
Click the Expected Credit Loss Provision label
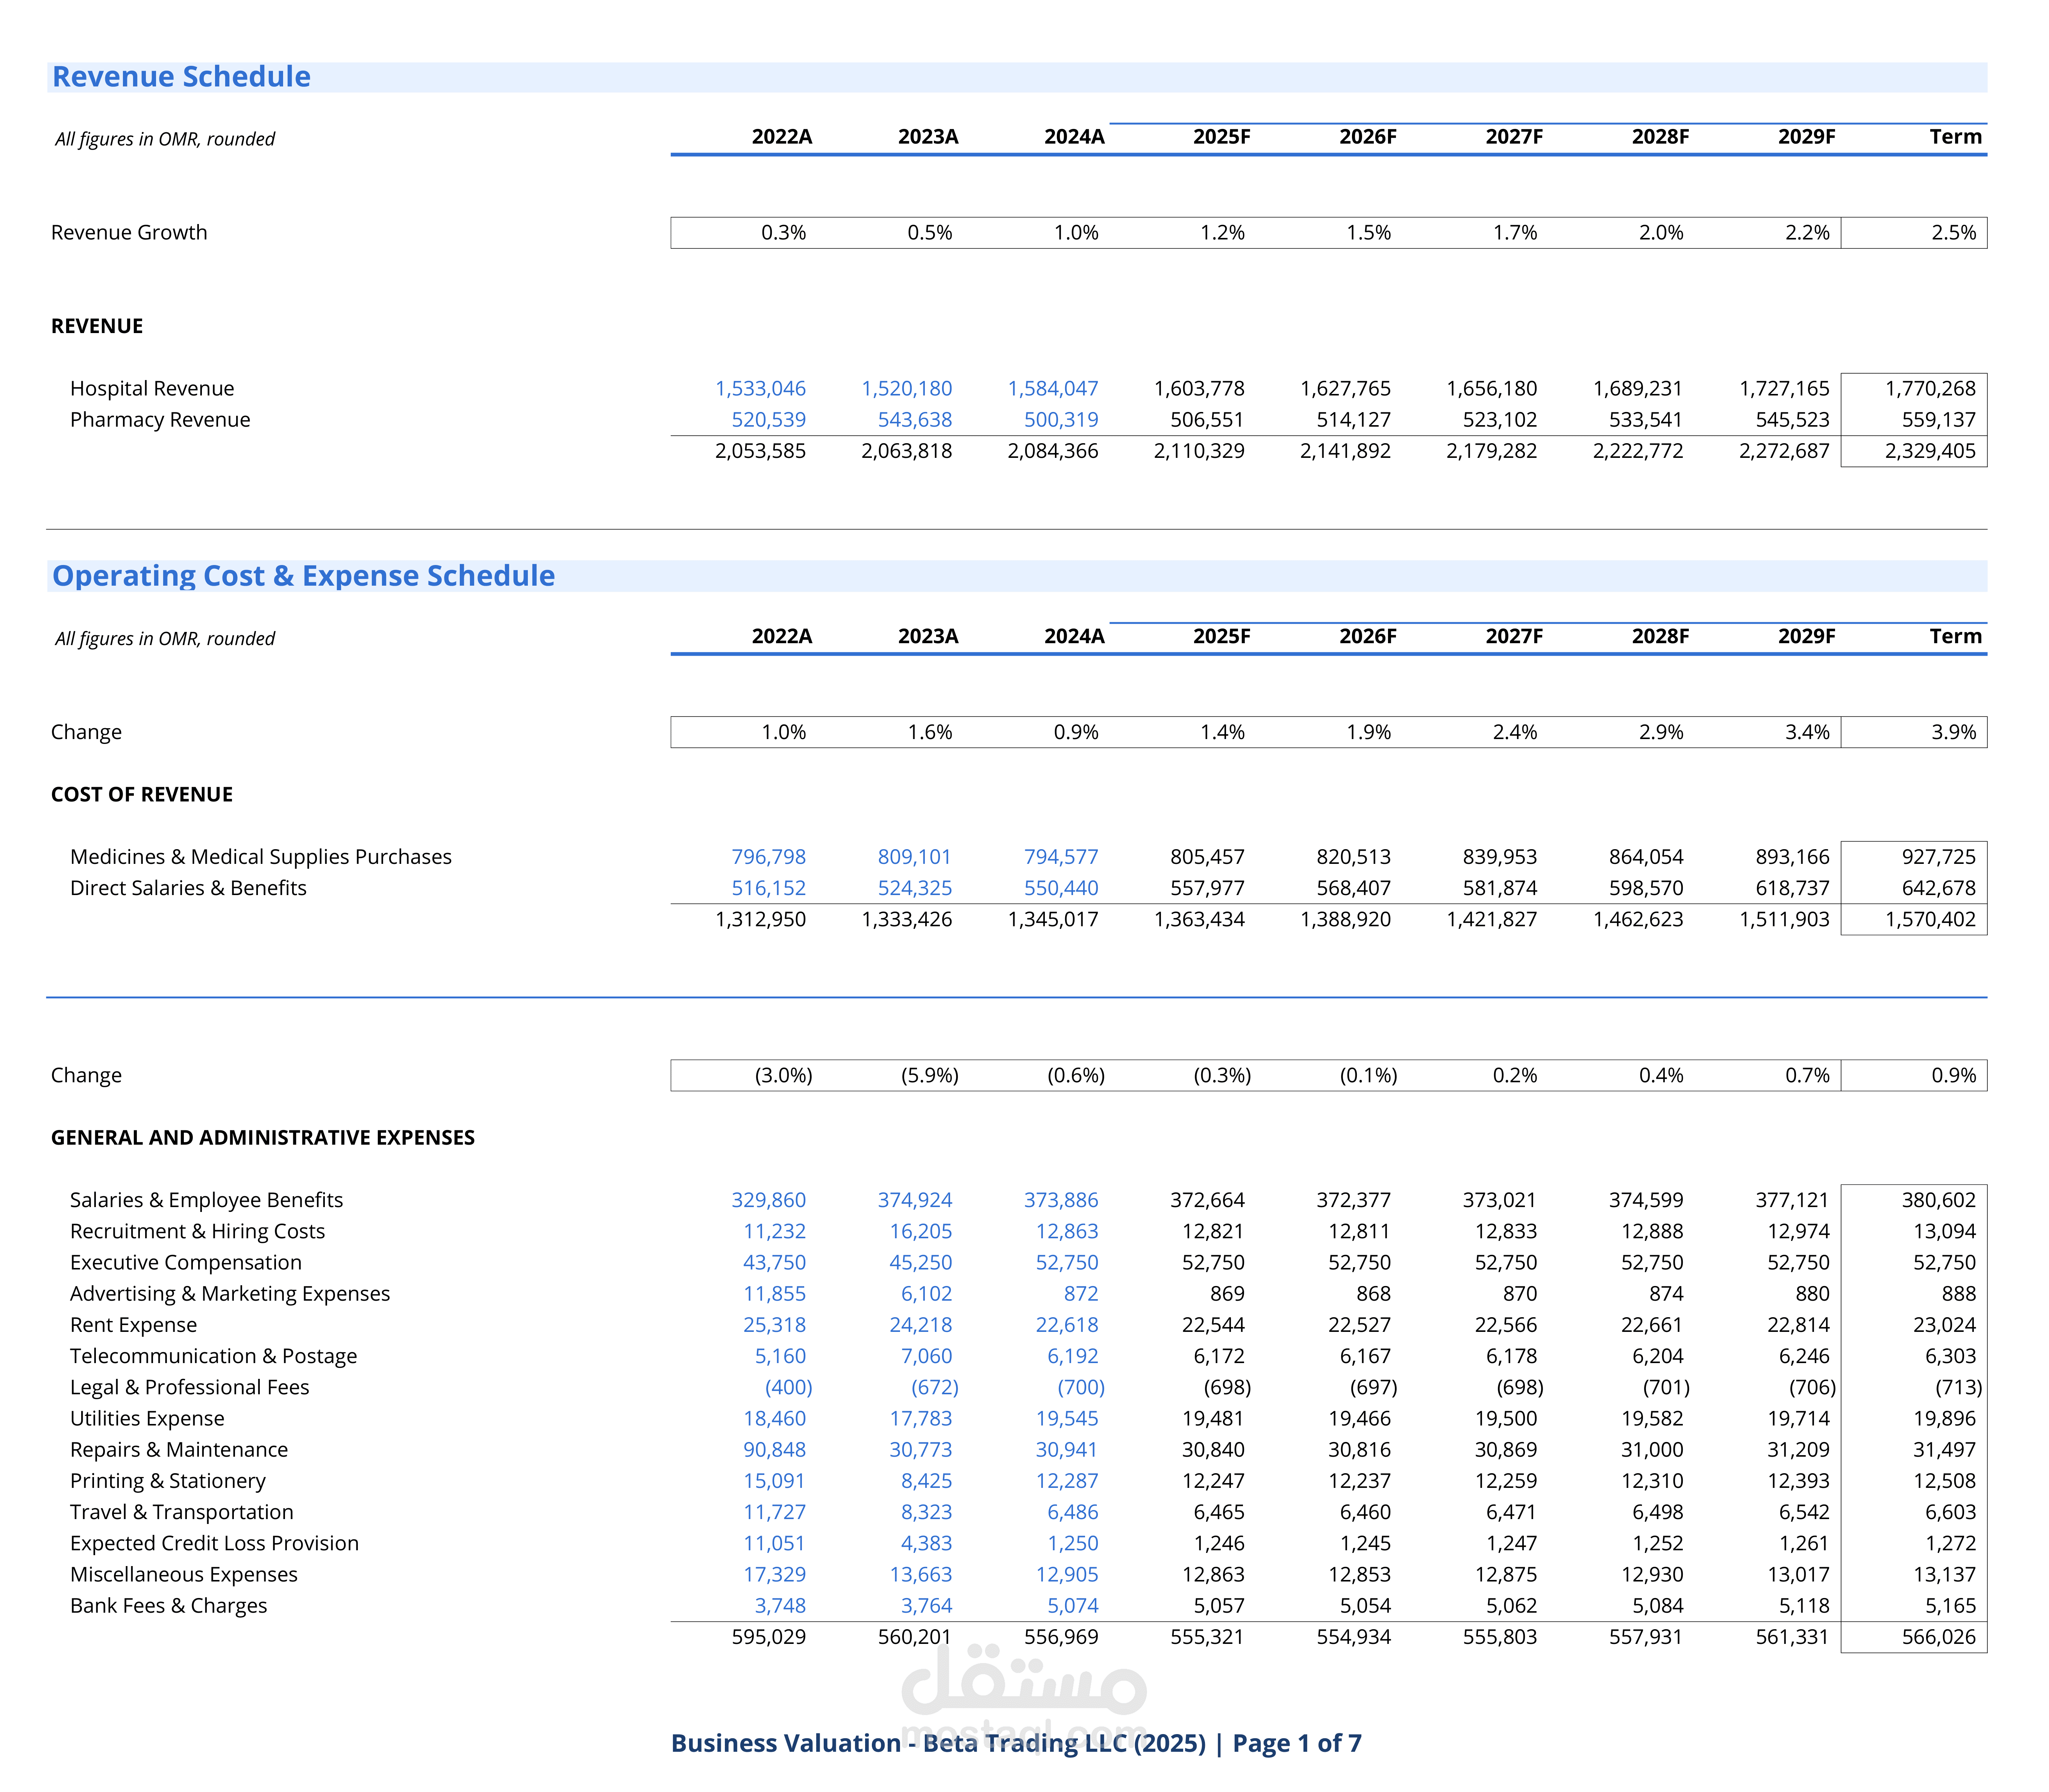coord(214,1544)
